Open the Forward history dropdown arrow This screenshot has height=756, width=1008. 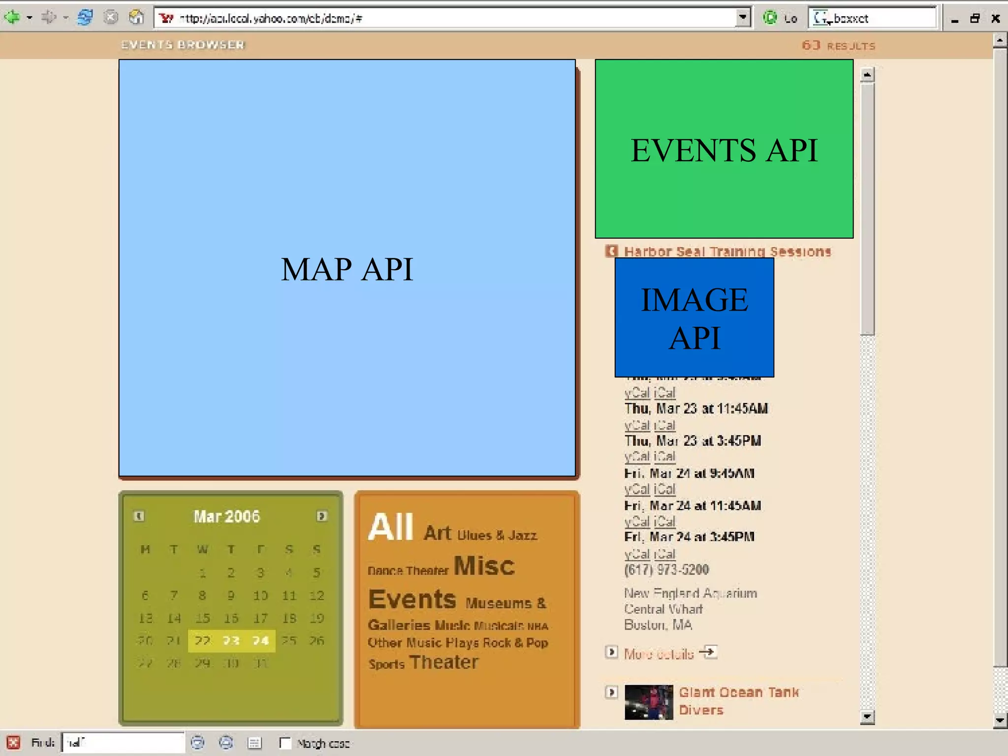(66, 18)
